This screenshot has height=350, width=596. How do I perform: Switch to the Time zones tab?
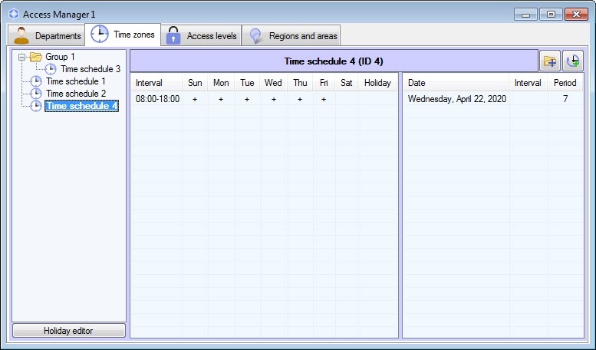123,35
